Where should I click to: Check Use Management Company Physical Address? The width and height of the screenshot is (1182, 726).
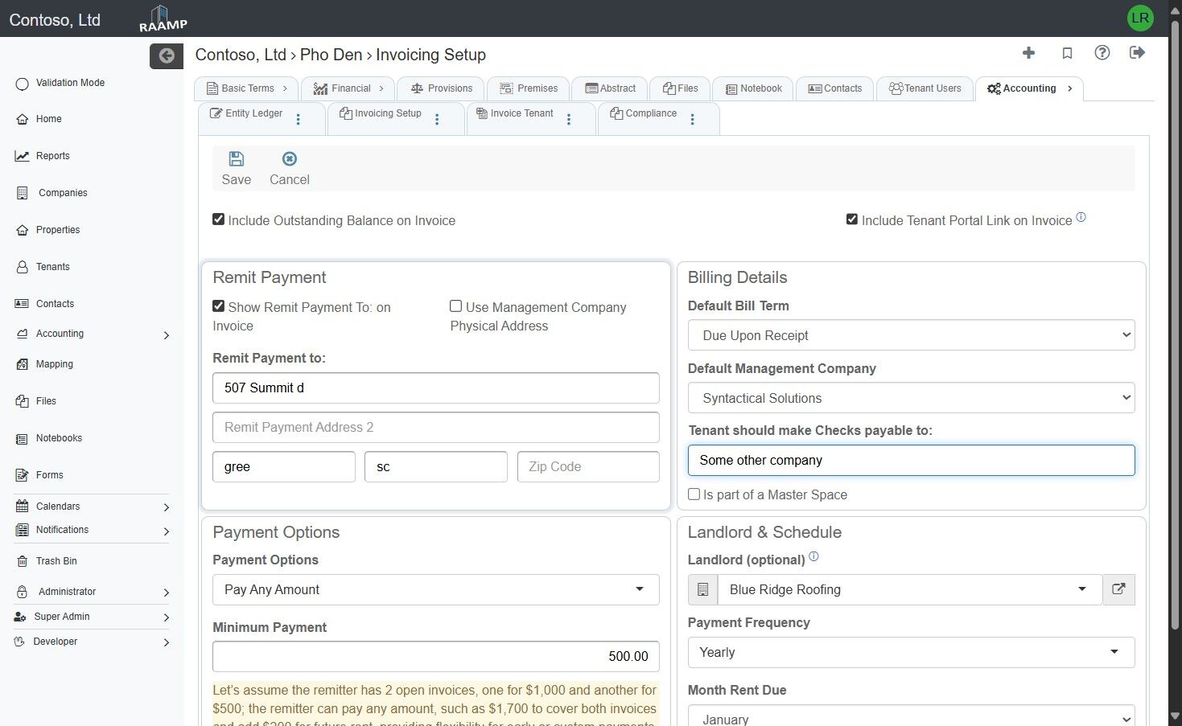click(456, 306)
